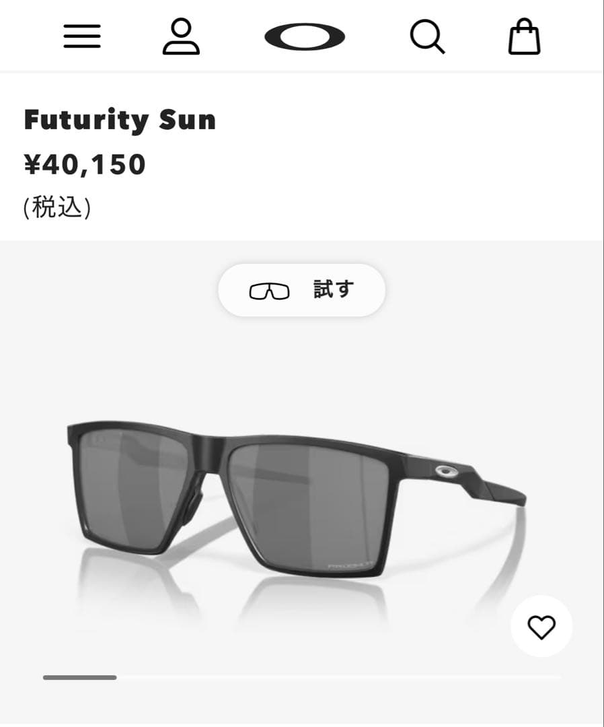The width and height of the screenshot is (604, 727).
Task: Click the magnifier to search for products
Action: coord(427,36)
